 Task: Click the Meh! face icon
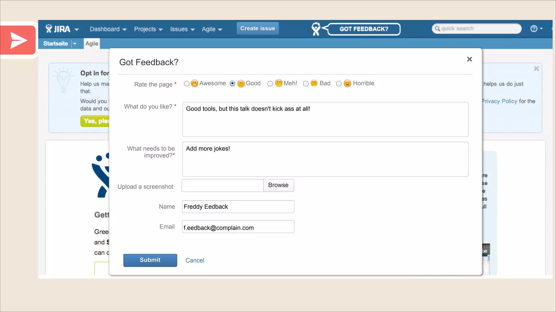(x=279, y=83)
